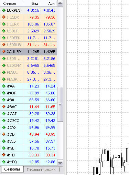The height and width of the screenshot is (175, 129).
Task: Click the green arrow beside #CVX
Action: click(x=4, y=127)
